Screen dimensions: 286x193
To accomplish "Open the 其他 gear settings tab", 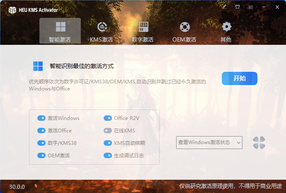I will [x=226, y=31].
